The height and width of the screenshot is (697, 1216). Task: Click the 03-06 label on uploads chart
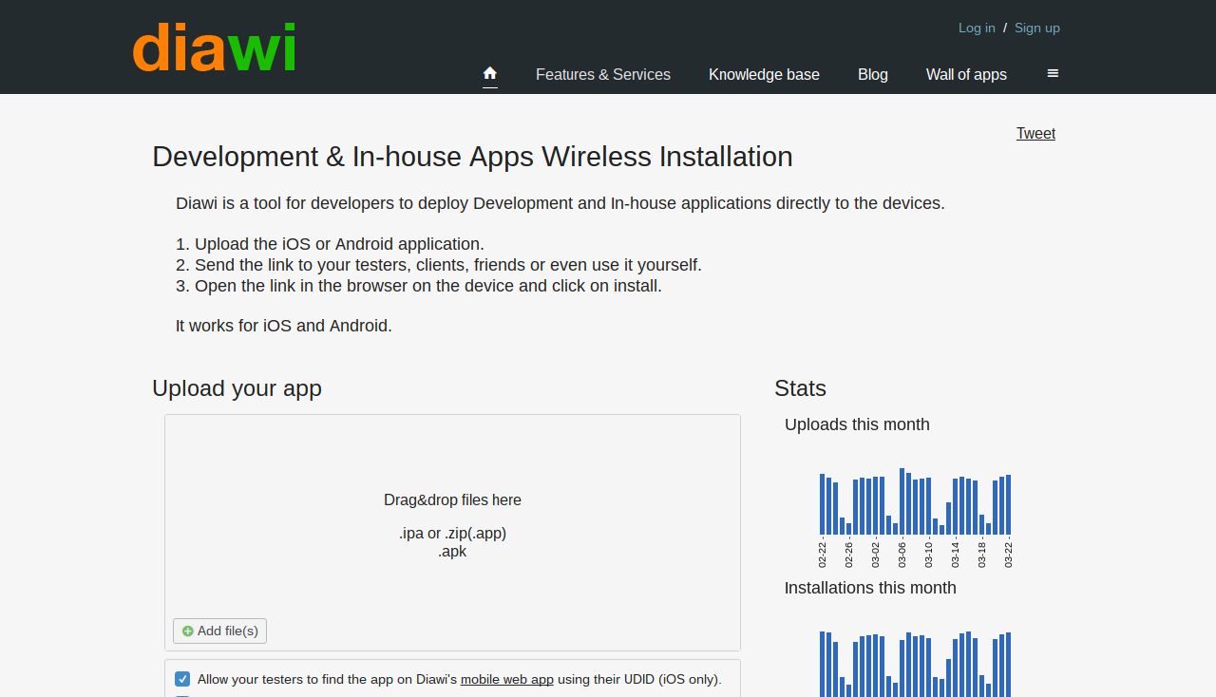tap(902, 555)
